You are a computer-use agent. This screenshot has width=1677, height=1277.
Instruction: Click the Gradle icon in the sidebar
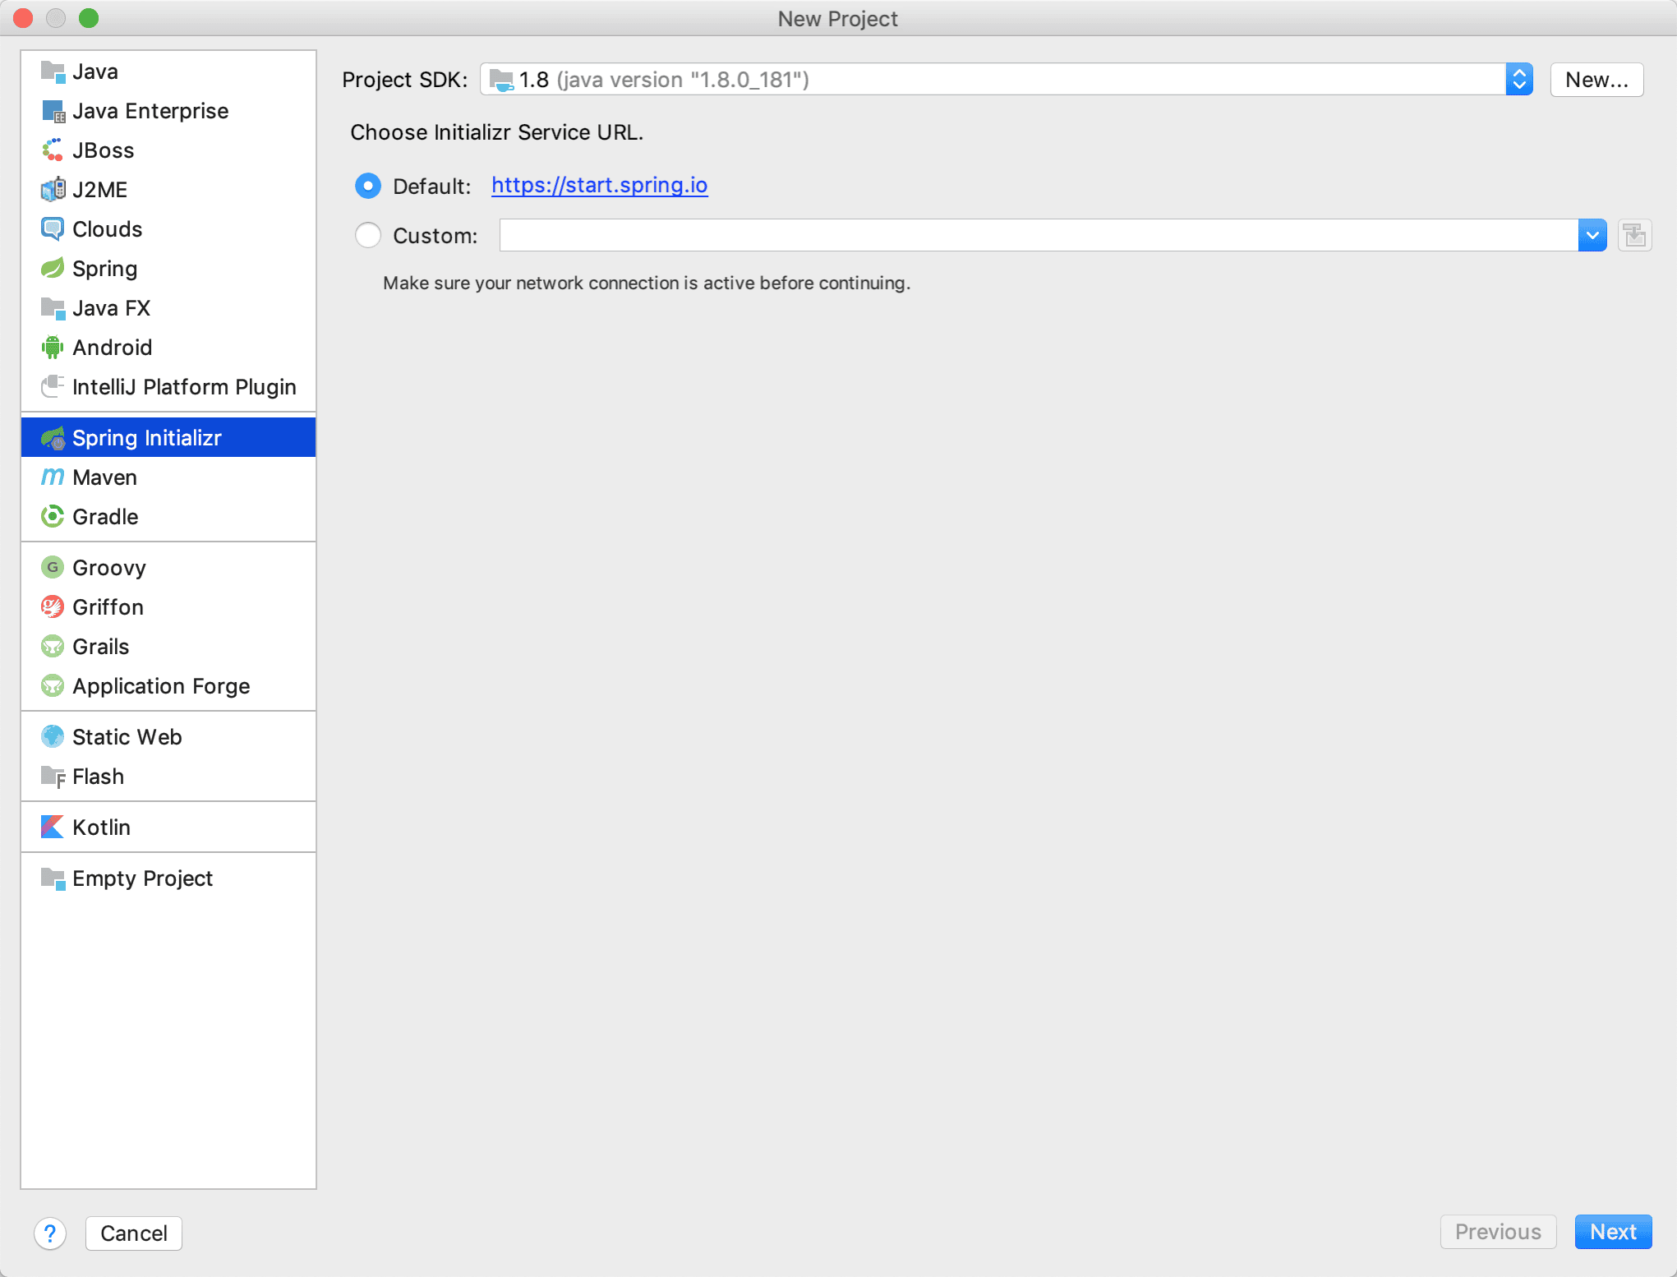tap(53, 517)
